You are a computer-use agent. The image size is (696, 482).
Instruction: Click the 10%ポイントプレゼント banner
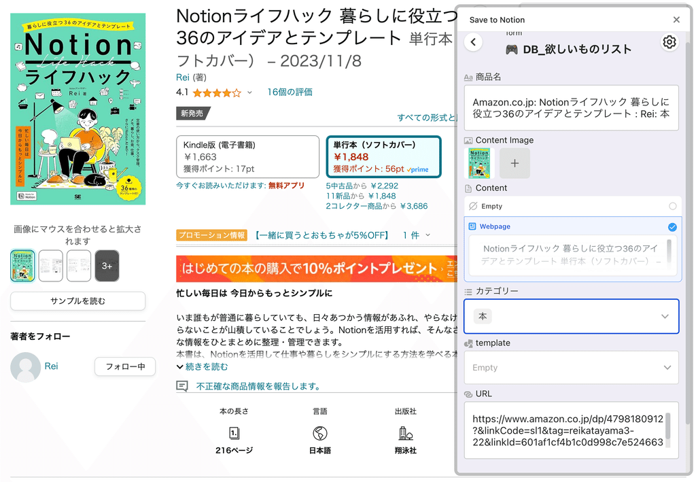[x=316, y=269]
